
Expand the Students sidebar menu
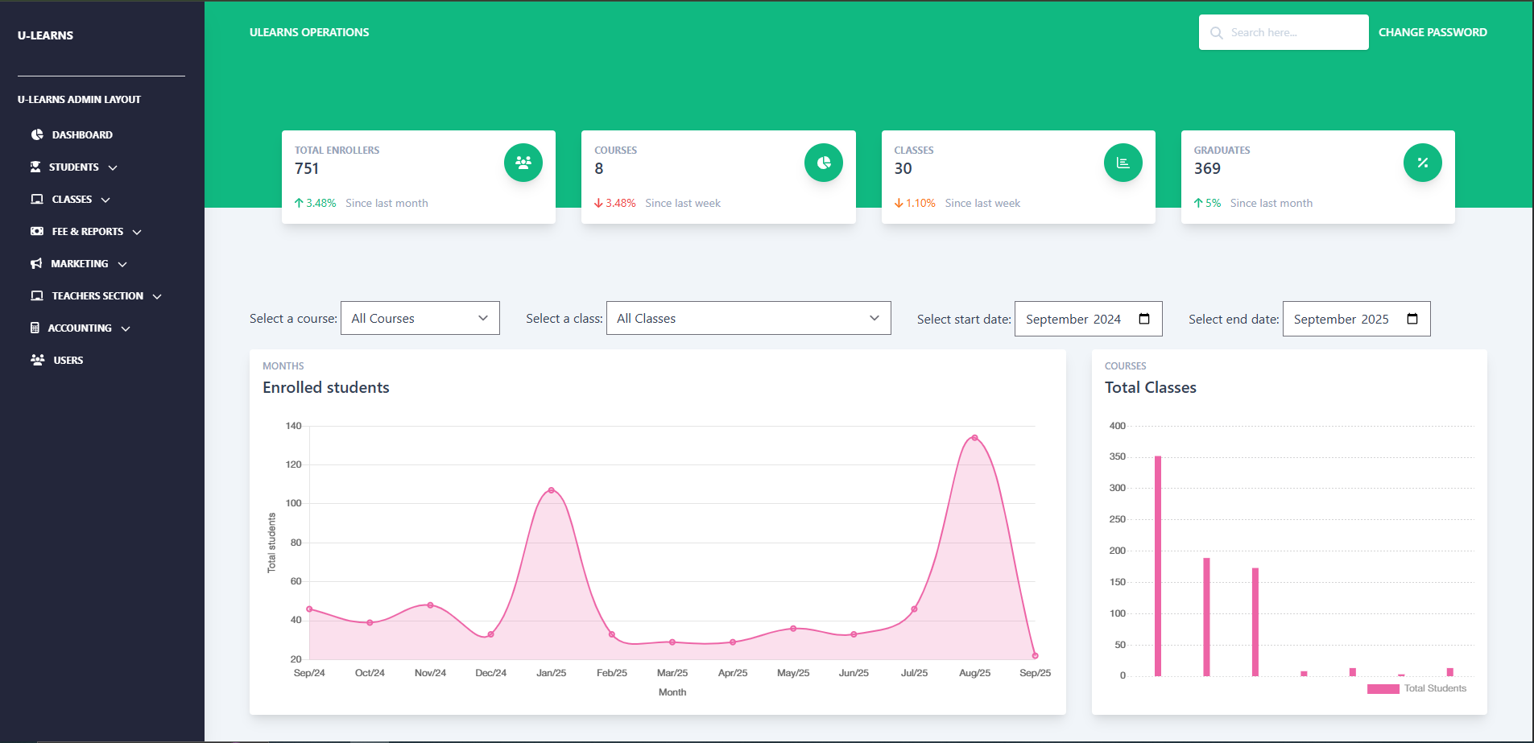point(74,167)
